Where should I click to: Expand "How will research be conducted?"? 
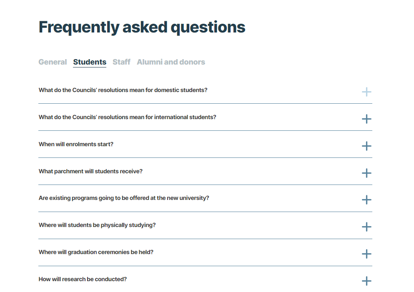pos(83,279)
